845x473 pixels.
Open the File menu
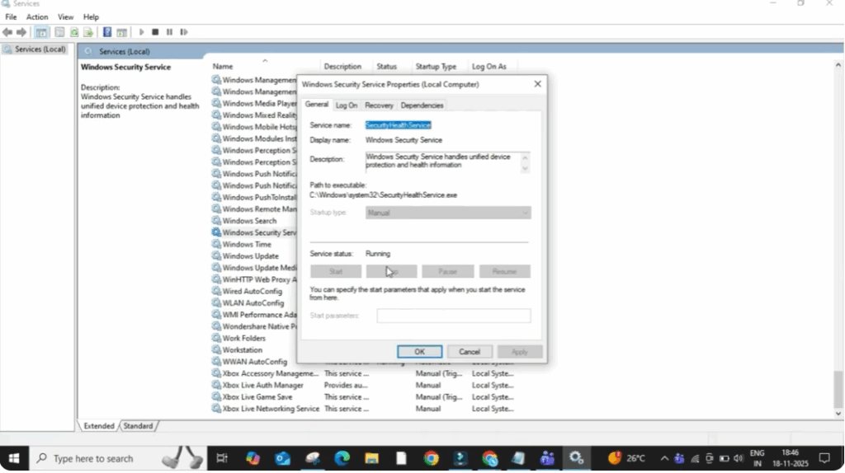pyautogui.click(x=11, y=17)
